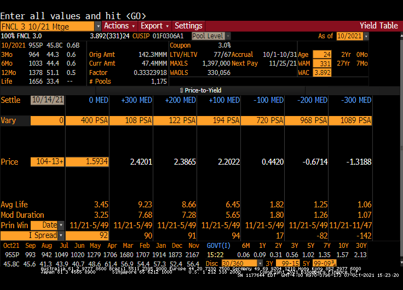This screenshot has height=290, width=403.
Task: Edit the WAM 331 field
Action: [x=322, y=63]
